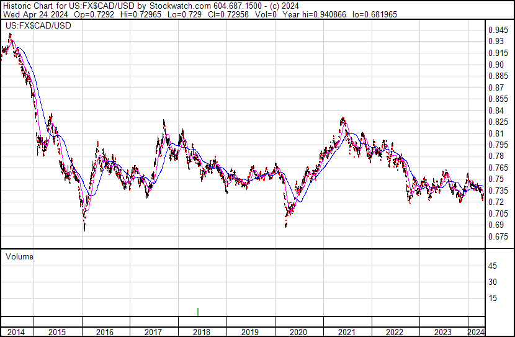Viewport: 515px width, 337px height.
Task: Click the Volume panel label
Action: (x=19, y=256)
